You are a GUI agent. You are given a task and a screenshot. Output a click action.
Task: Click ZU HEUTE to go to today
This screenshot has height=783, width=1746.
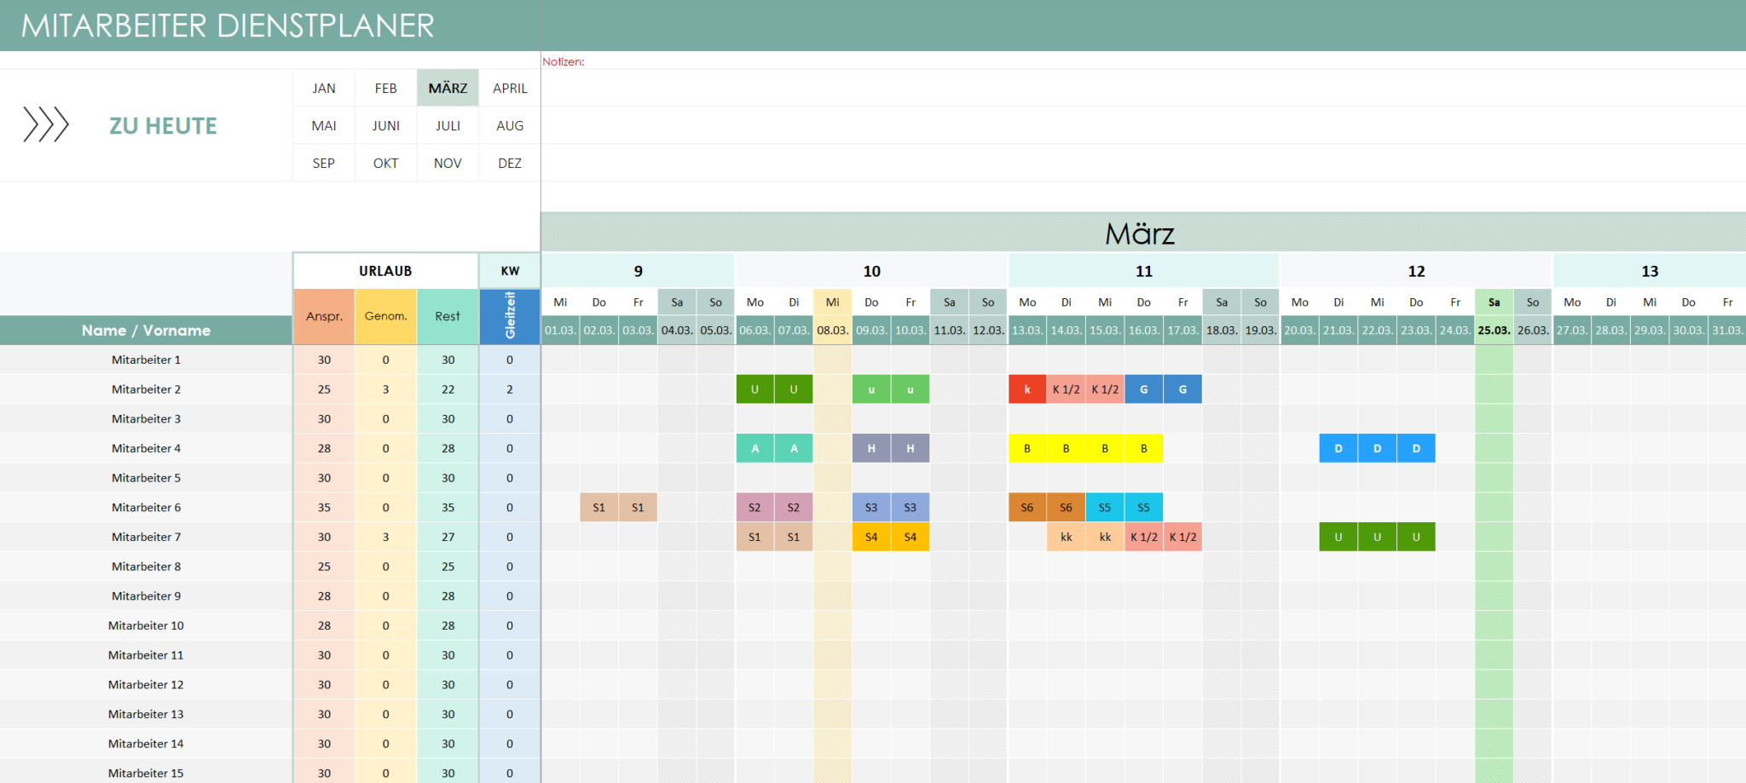tap(164, 125)
